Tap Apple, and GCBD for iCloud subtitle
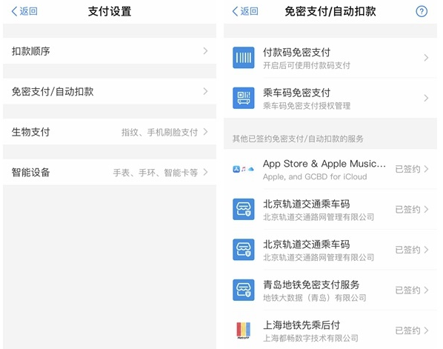Image resolution: width=443 pixels, height=349 pixels. click(x=315, y=176)
